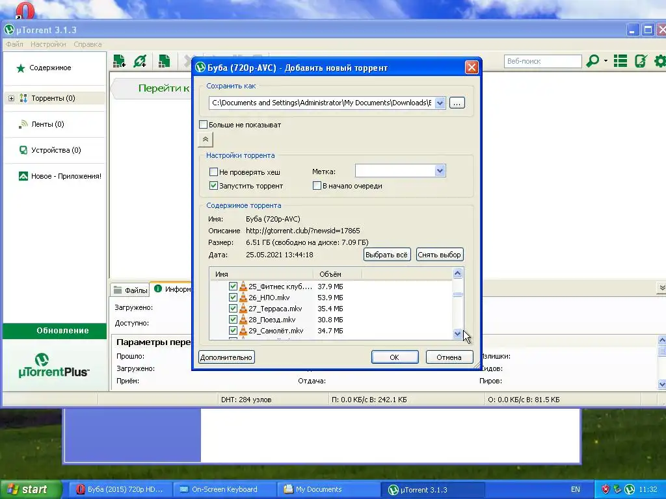The width and height of the screenshot is (666, 499).
Task: Open the Файл menu
Action: [14, 44]
